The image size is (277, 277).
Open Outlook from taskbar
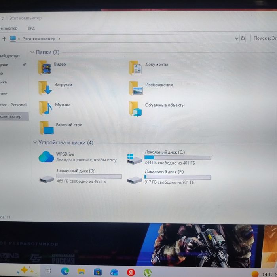point(114,272)
